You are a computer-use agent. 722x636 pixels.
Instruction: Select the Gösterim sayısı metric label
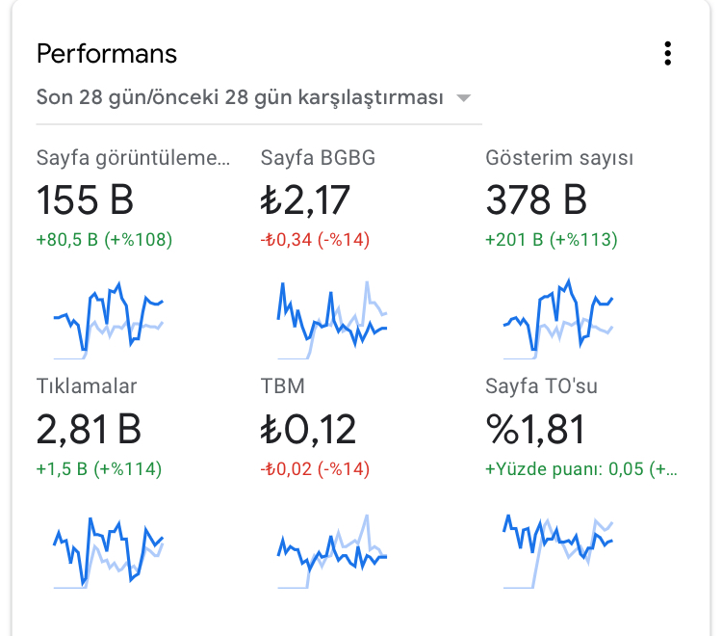[x=559, y=158]
